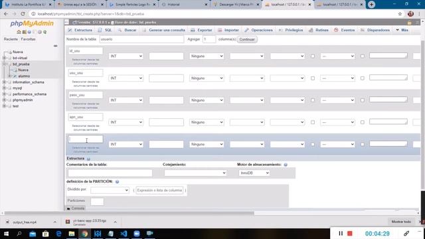Open Cotejamiento table collation dropdown
The image size is (425, 239).
(195, 173)
